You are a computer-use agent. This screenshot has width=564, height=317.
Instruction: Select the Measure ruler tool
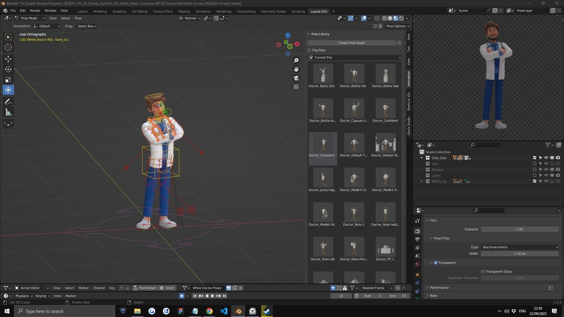[x=8, y=112]
